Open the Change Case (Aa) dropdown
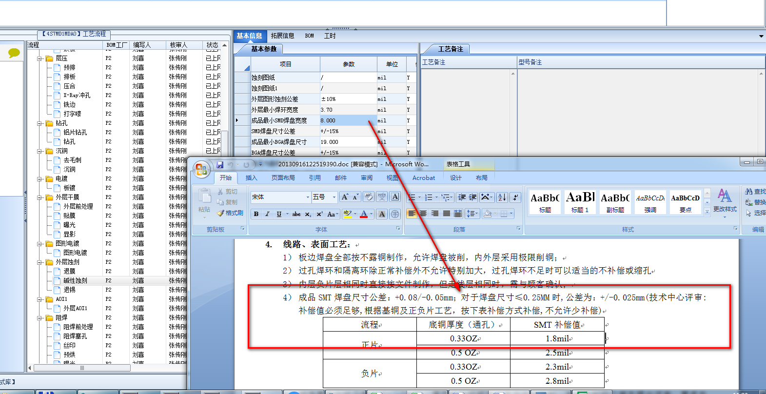This screenshot has height=394, width=766. point(333,214)
